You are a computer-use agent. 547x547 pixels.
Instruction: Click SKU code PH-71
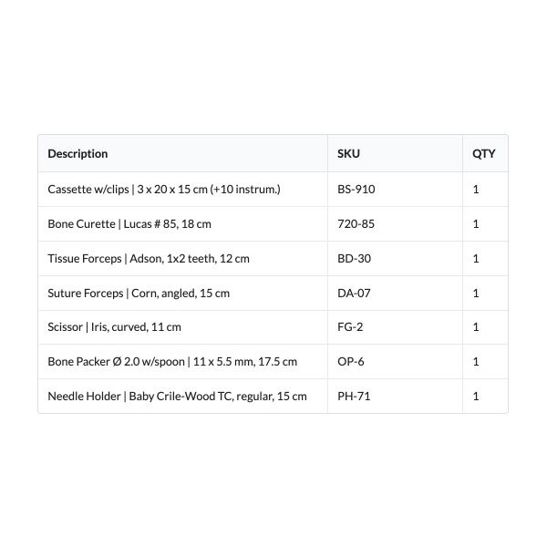tap(354, 397)
